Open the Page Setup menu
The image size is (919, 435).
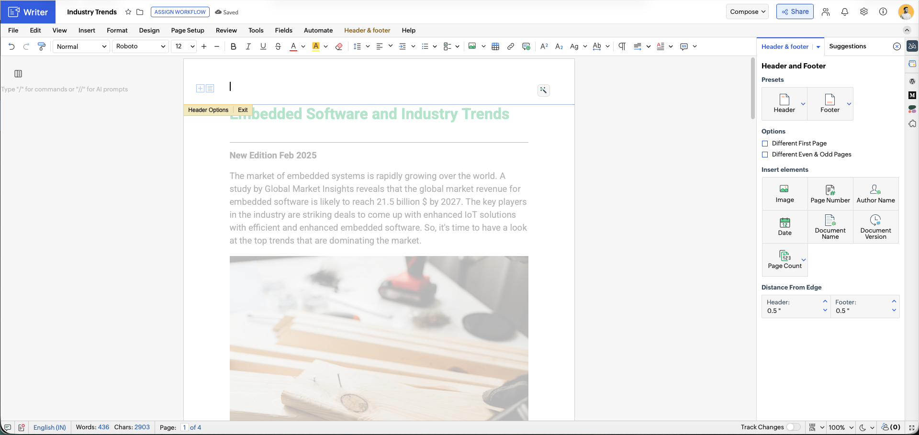188,30
